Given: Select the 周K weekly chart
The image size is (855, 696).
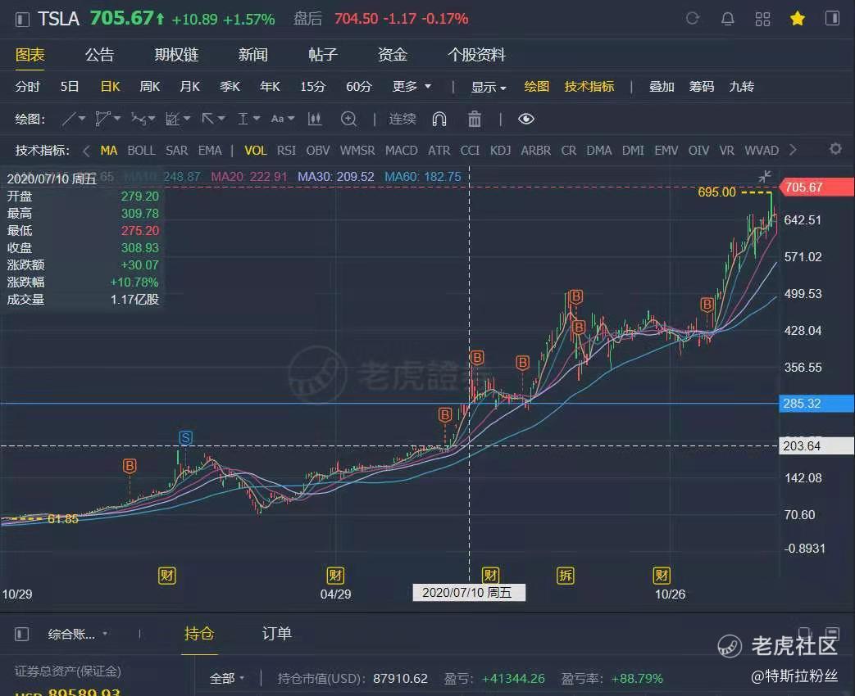Looking at the screenshot, I should 149,87.
